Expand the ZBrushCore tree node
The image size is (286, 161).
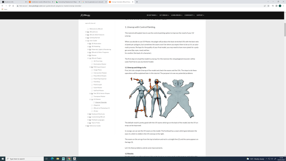[86, 32]
